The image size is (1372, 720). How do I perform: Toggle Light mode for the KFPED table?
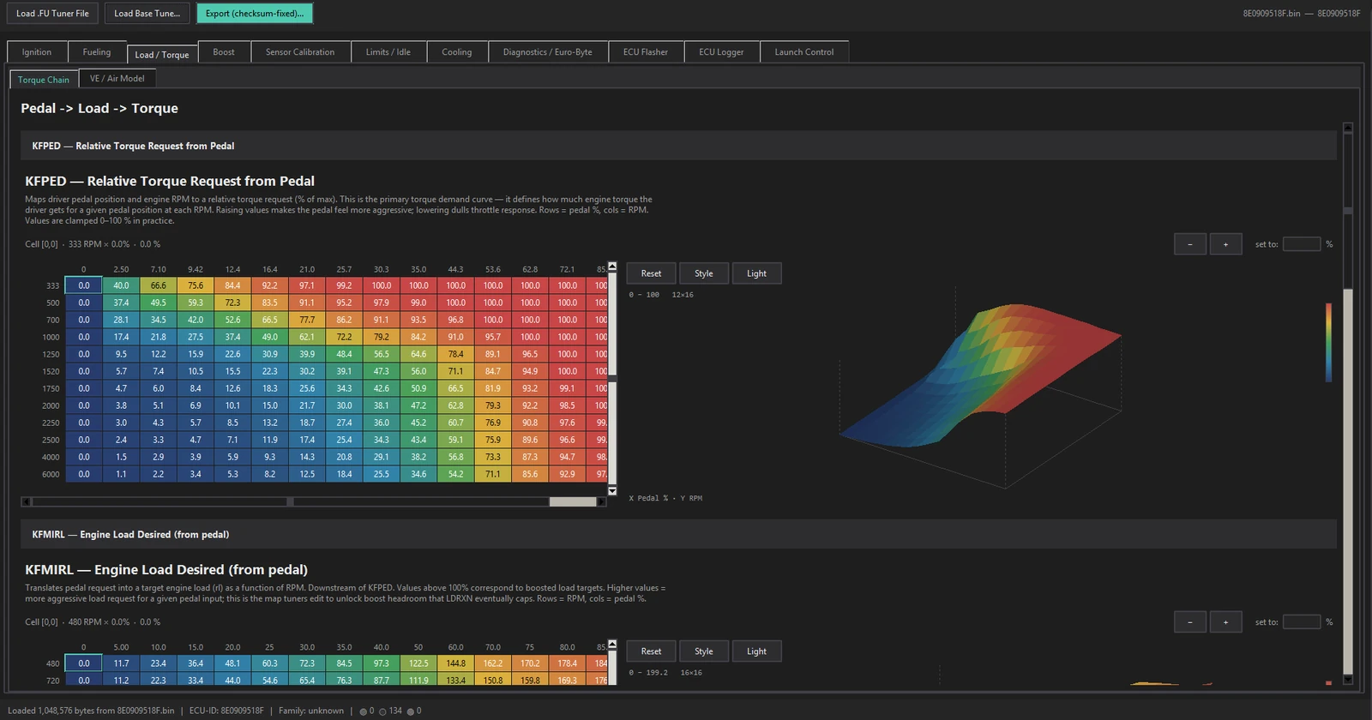click(756, 273)
